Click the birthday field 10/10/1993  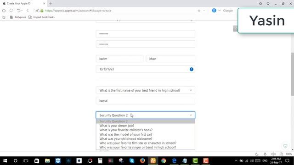(x=145, y=69)
